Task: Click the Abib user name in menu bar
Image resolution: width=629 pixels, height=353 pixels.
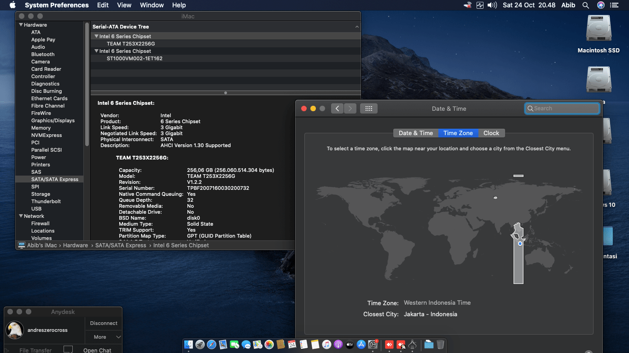Action: [x=568, y=5]
